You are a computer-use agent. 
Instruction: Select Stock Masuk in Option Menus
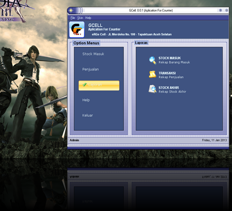pyautogui.click(x=93, y=54)
